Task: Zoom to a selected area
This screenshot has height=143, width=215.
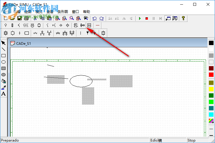Action: click(x=71, y=18)
